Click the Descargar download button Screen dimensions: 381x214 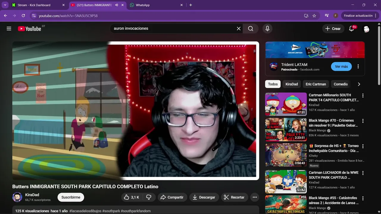tap(204, 197)
